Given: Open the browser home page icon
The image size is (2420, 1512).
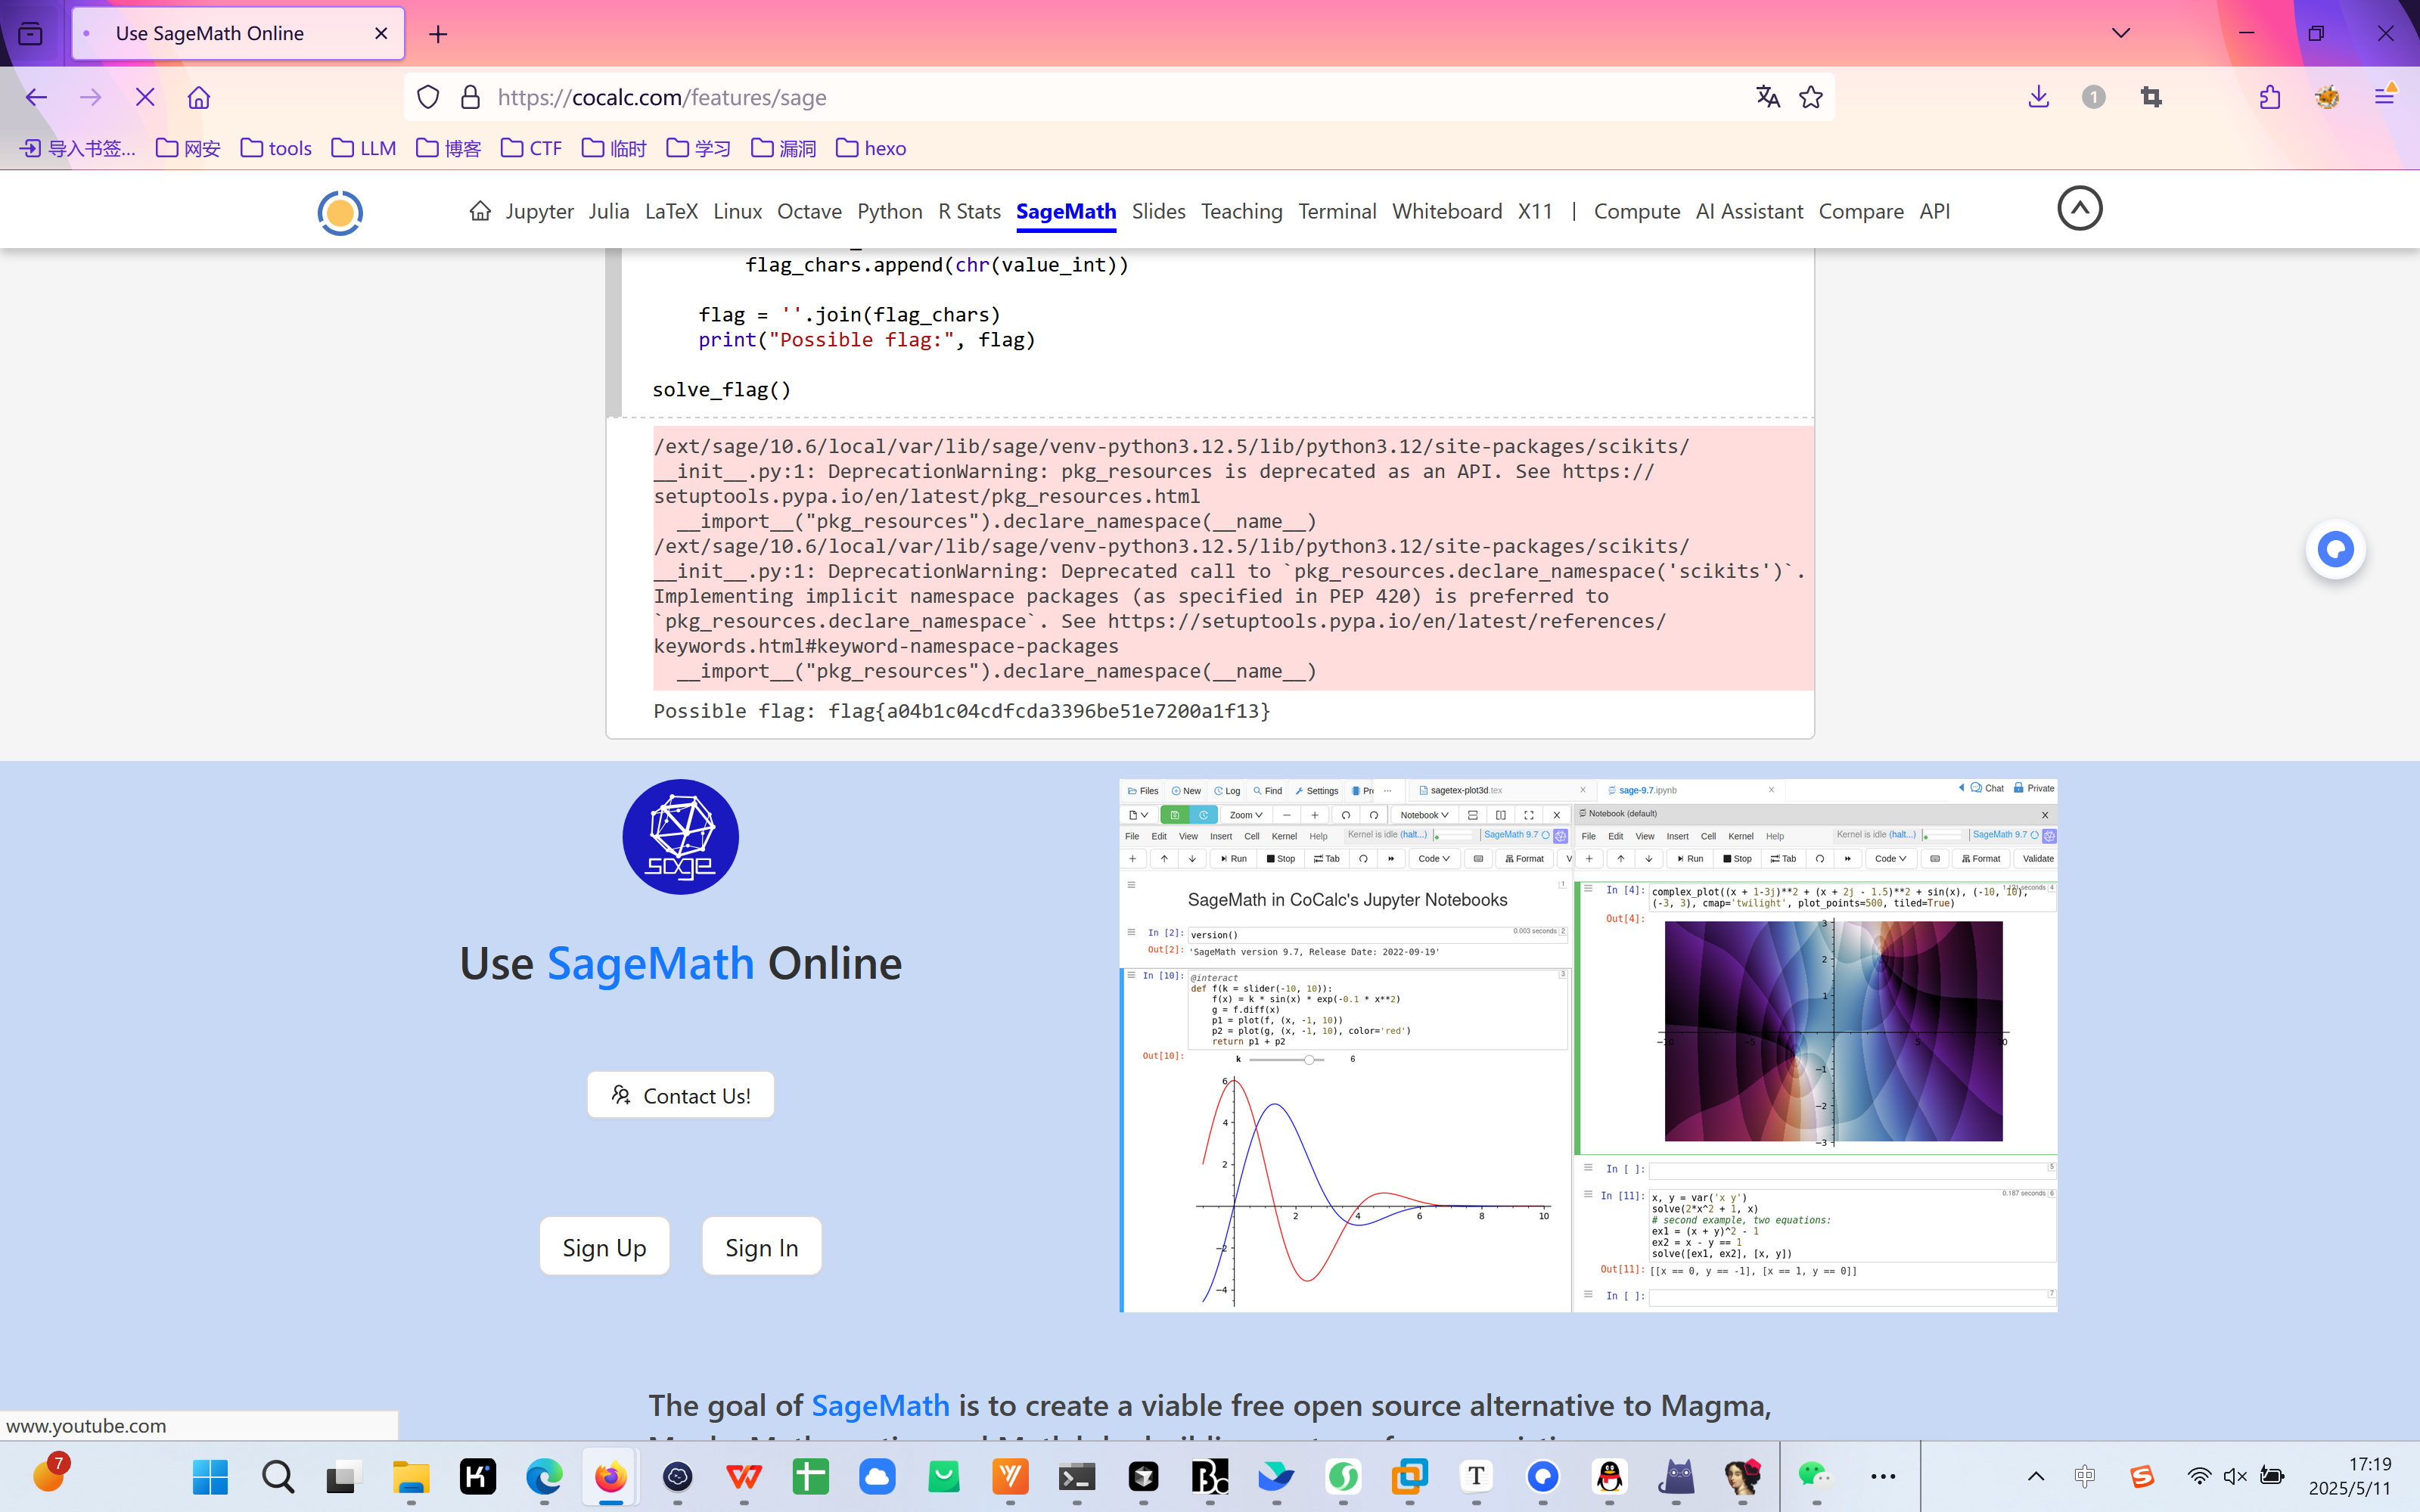Looking at the screenshot, I should point(199,97).
